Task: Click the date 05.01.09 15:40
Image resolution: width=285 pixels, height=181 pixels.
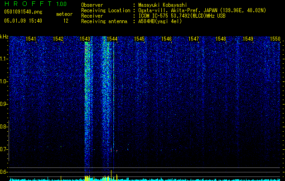Action: (x=23, y=21)
